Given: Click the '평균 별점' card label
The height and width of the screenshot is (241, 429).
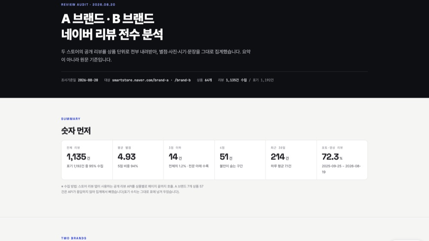Looking at the screenshot, I should (x=124, y=148).
